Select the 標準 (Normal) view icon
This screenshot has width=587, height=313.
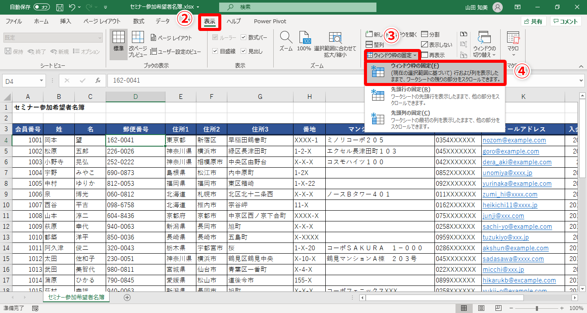pos(119,44)
